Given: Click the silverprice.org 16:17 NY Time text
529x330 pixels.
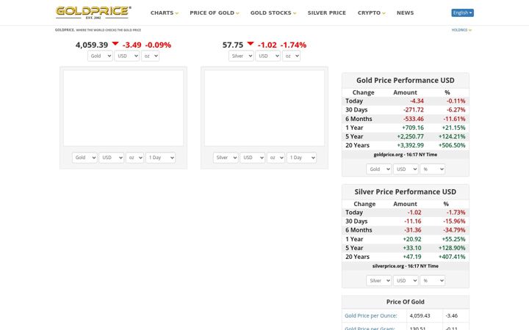Looking at the screenshot, I should coord(405,266).
